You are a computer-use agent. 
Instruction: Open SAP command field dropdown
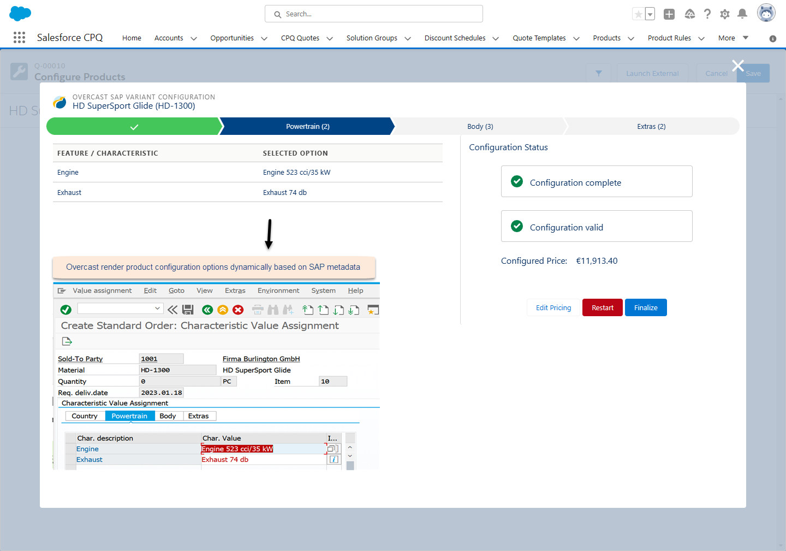(x=157, y=309)
